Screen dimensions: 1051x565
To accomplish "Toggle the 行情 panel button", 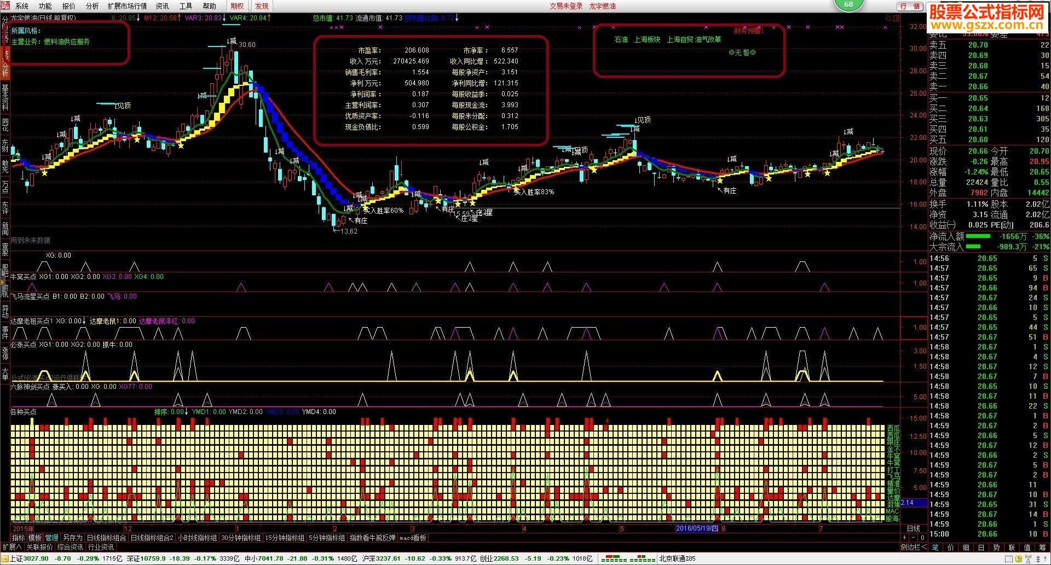I will (x=910, y=6).
